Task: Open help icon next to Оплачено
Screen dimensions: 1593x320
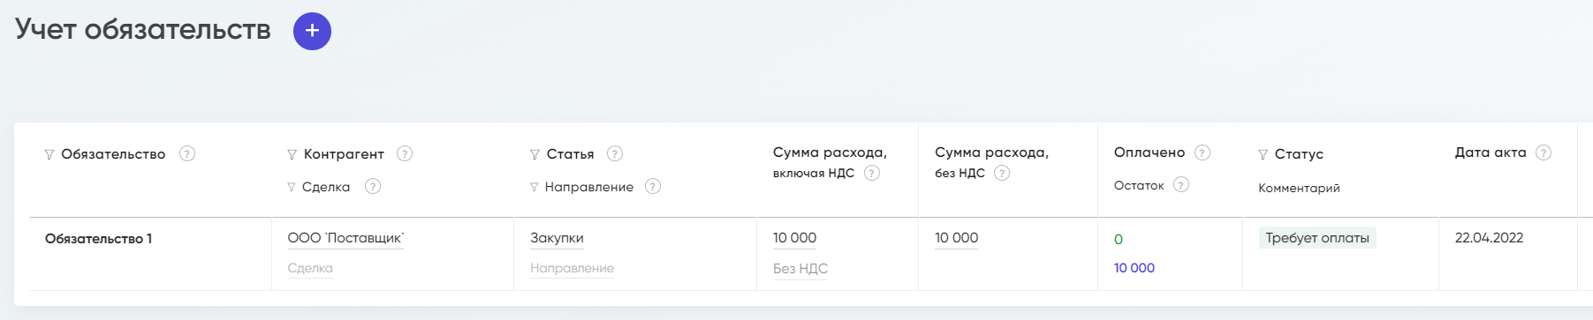Action: (x=1202, y=153)
